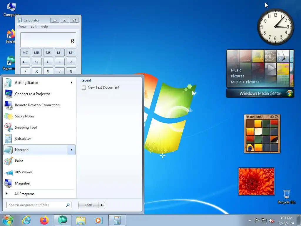Open Windows Media Player from the taskbar

[x=99, y=220]
